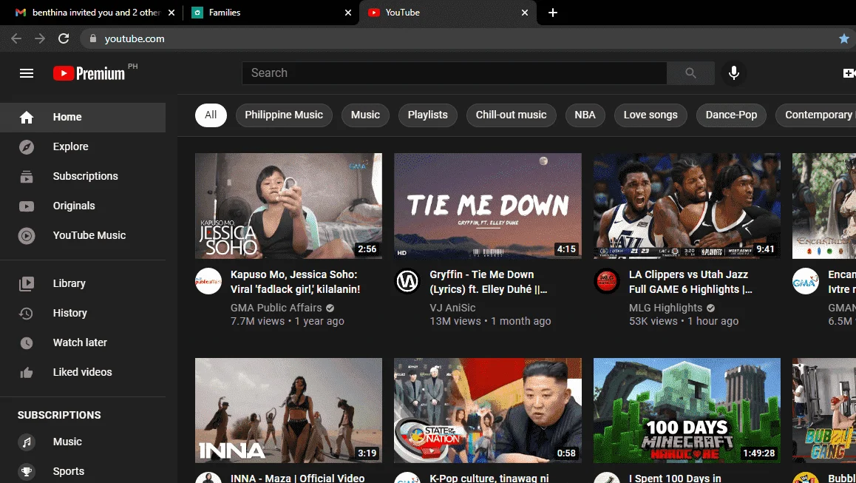The height and width of the screenshot is (483, 856).
Task: Open Watch later in the sidebar
Action: click(x=83, y=342)
